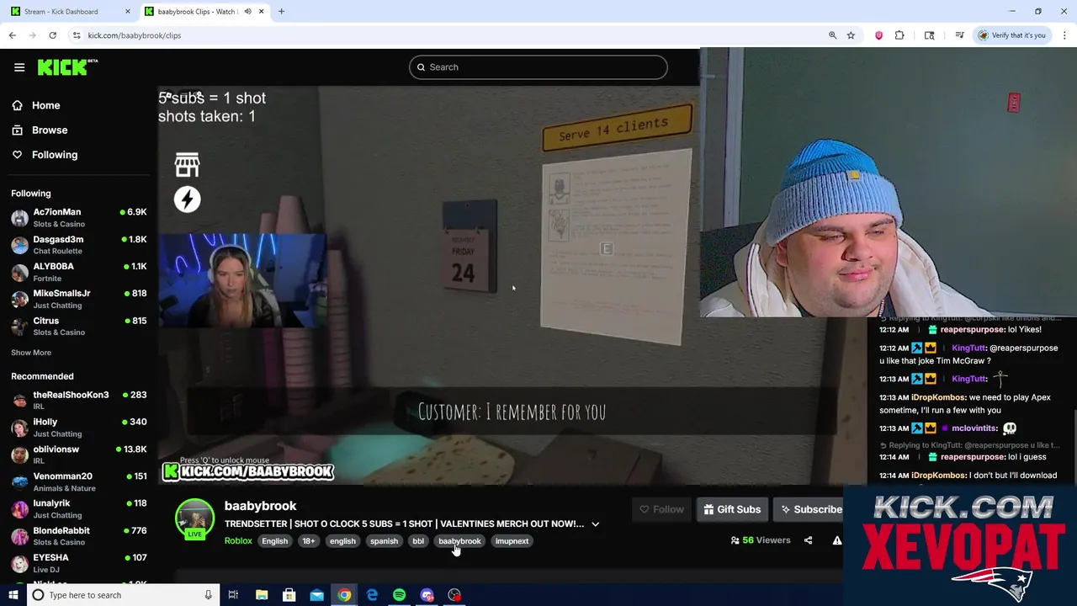
Task: Open the Following page
Action: tap(55, 155)
